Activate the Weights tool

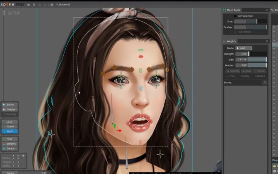(x=10, y=143)
